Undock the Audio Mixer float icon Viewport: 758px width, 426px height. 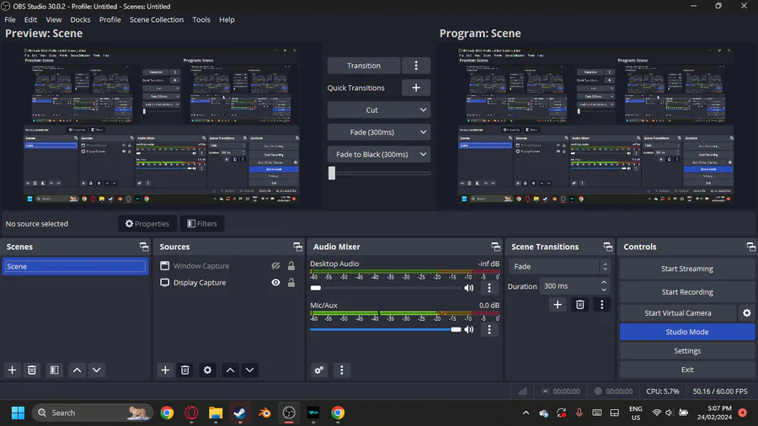click(x=496, y=247)
